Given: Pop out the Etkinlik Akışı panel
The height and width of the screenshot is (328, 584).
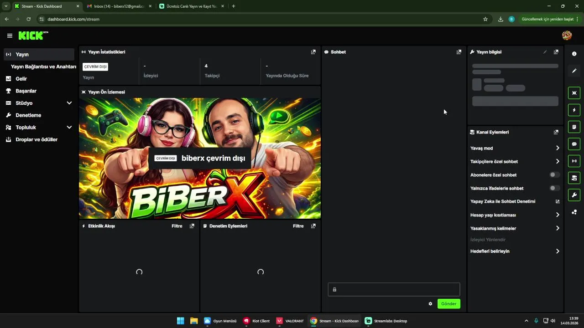Looking at the screenshot, I should point(192,226).
